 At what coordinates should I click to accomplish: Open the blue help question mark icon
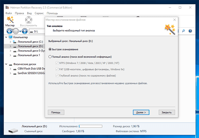click(x=190, y=31)
